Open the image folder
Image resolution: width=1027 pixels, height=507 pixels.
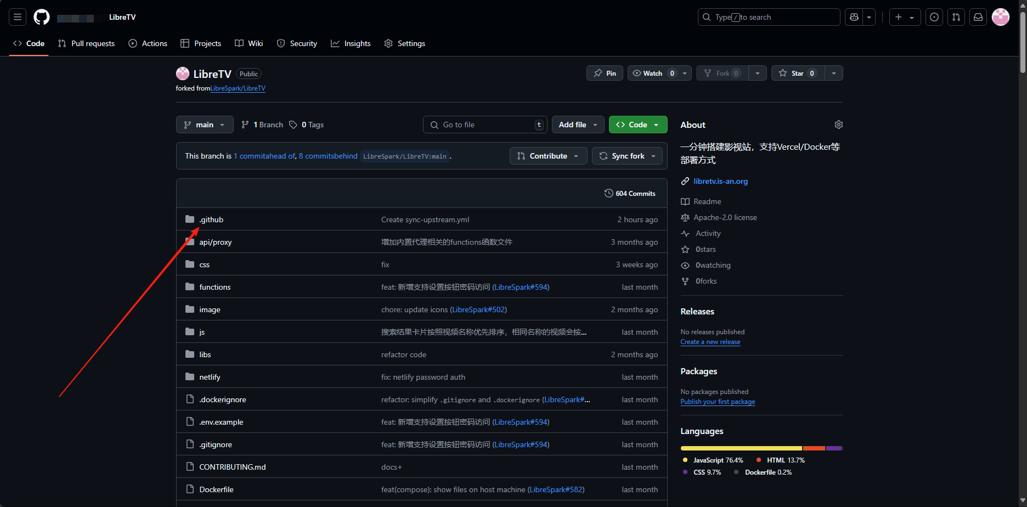(210, 309)
